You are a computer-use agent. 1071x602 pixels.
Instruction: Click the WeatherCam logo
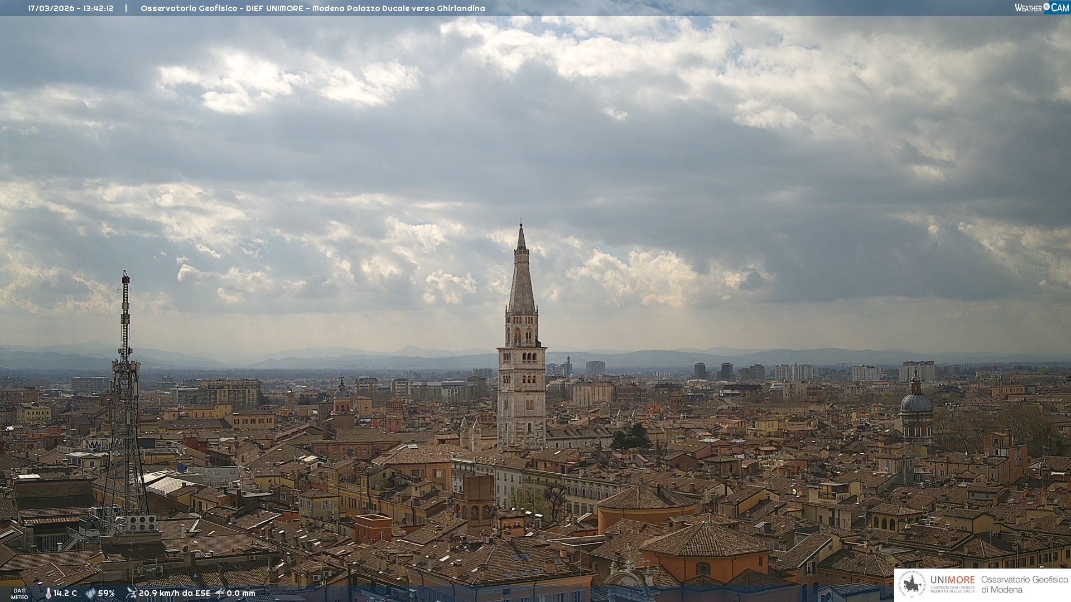pyautogui.click(x=1041, y=8)
